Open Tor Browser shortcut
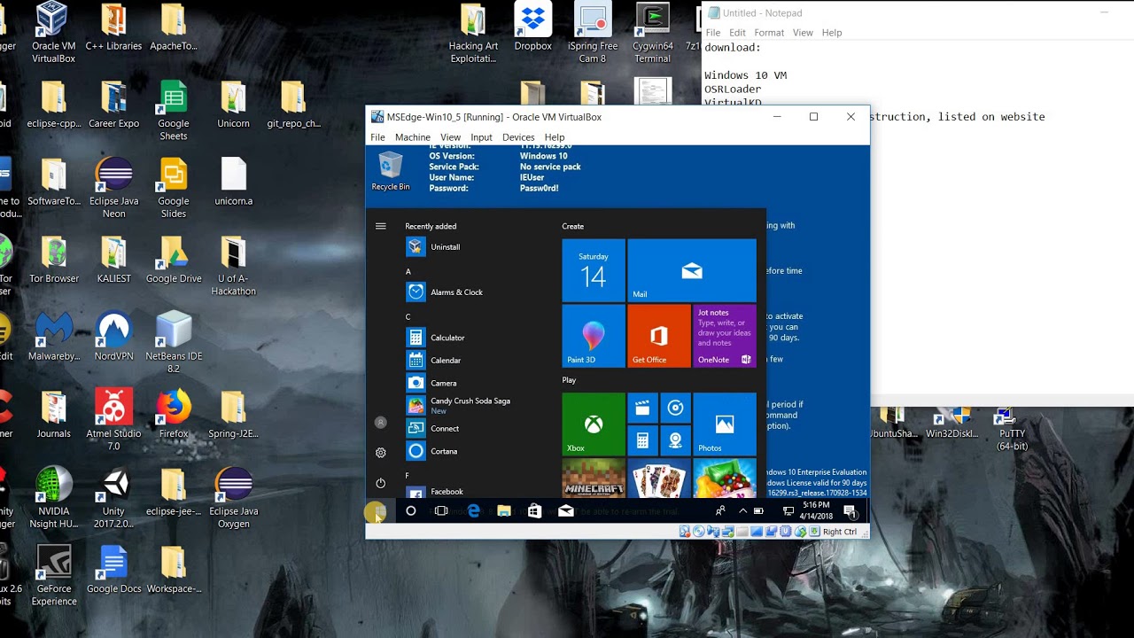The height and width of the screenshot is (638, 1134). 54,260
